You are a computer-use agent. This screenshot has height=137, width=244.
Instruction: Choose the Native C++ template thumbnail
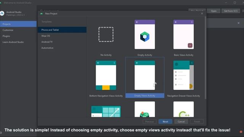point(184,109)
